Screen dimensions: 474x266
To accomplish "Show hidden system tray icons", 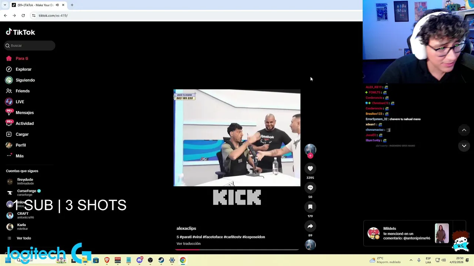I will (x=411, y=260).
